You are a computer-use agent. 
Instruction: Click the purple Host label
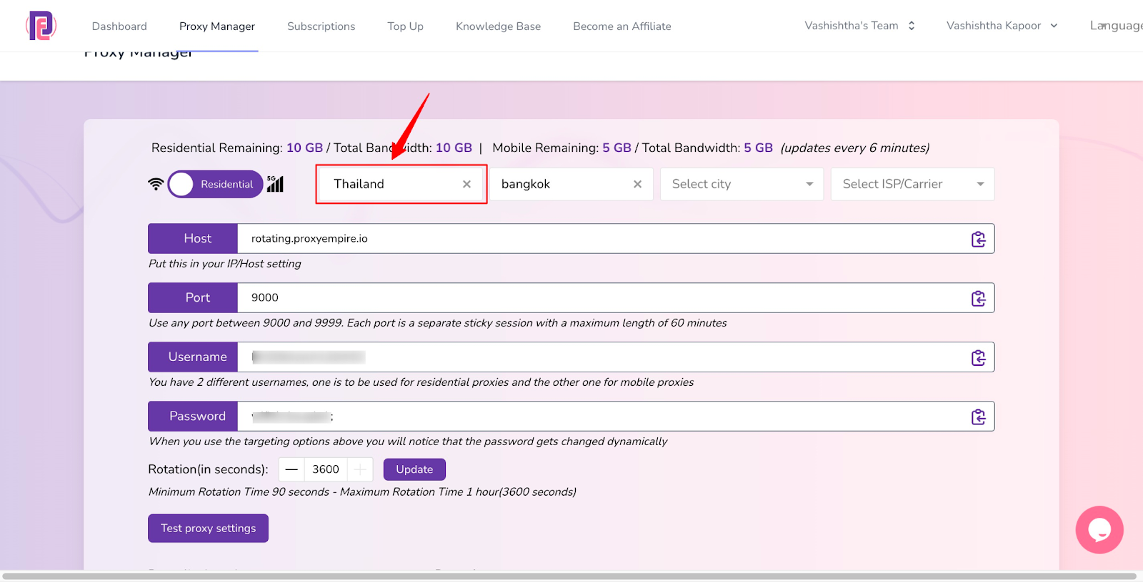coord(193,239)
